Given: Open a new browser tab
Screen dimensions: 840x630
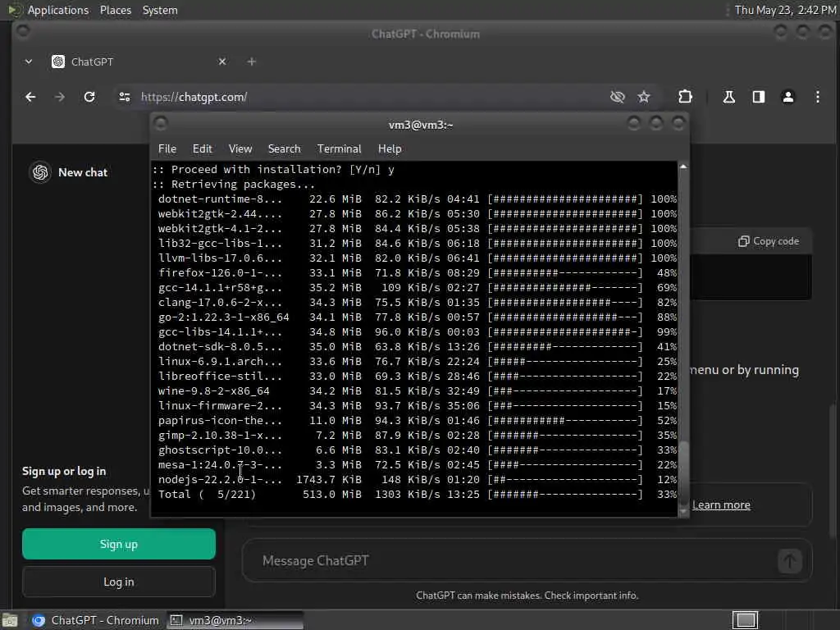Looking at the screenshot, I should [251, 62].
